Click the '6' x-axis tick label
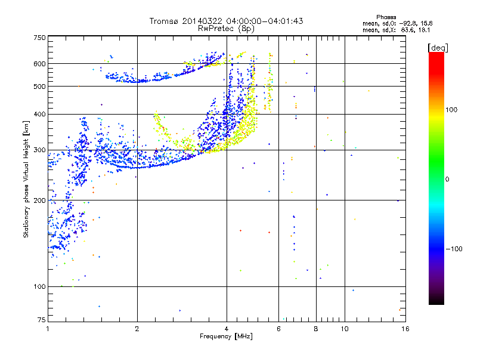The width and height of the screenshot is (477, 358). 278,329
